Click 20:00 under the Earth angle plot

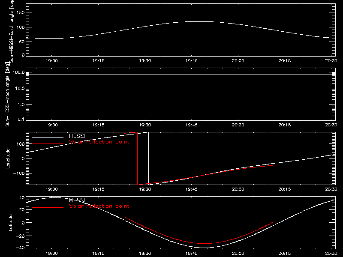[x=238, y=61]
